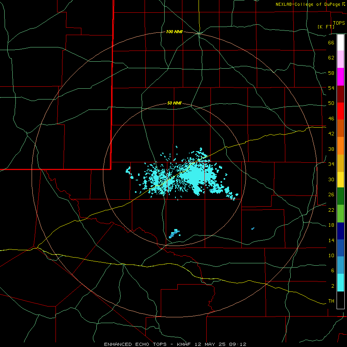Click the legend value "2"
The height and width of the screenshot is (347, 347).
[x=333, y=286]
